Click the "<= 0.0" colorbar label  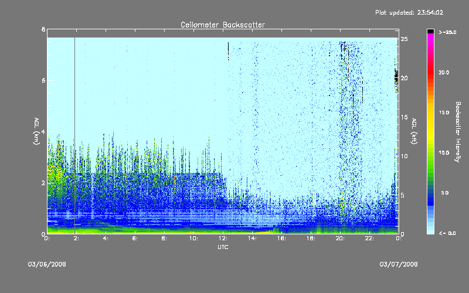pyautogui.click(x=447, y=233)
